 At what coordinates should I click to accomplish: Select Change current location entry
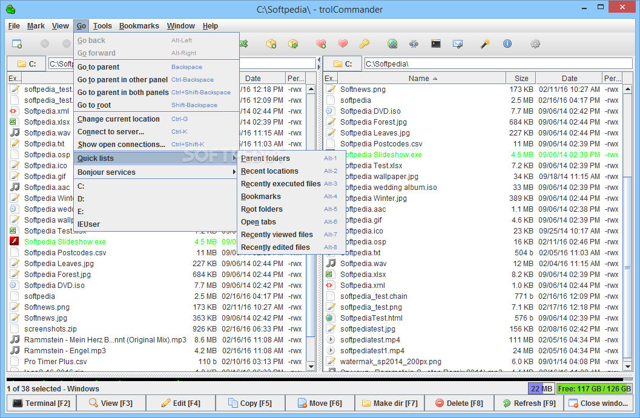point(156,119)
